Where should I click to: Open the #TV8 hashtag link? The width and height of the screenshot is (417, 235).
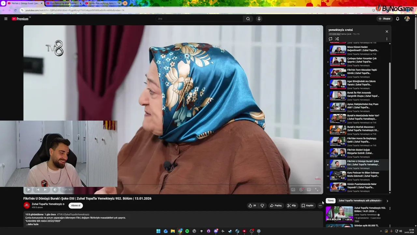(60, 214)
